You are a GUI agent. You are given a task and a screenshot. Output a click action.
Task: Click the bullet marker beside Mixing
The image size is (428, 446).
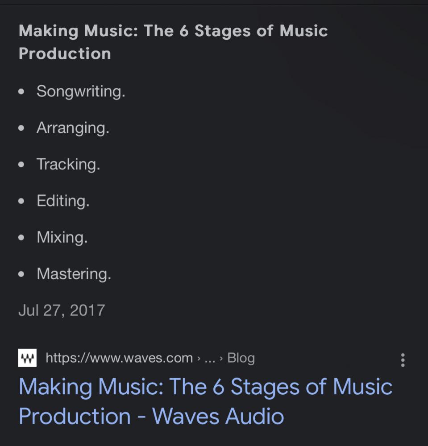[x=22, y=238]
